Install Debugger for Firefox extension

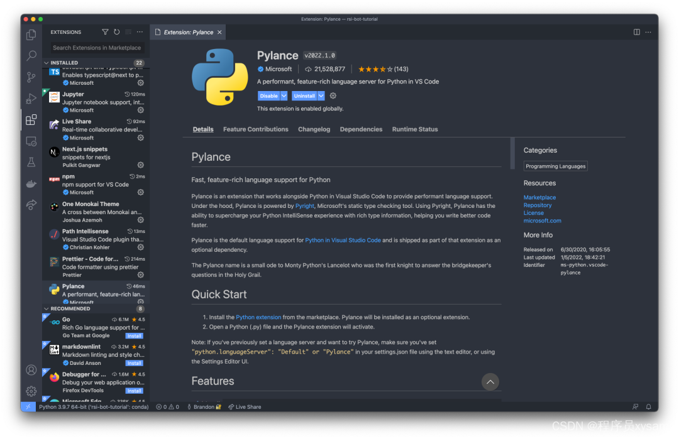(x=135, y=391)
